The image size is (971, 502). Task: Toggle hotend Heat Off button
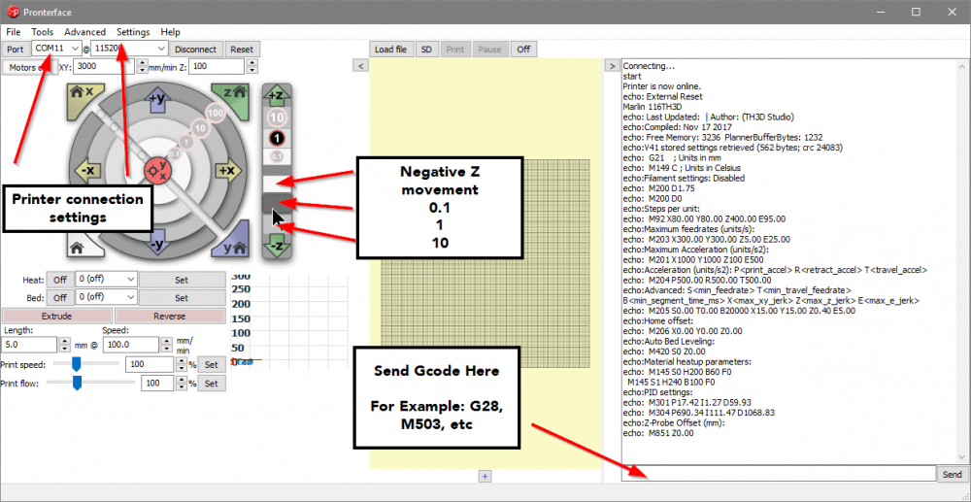(60, 280)
